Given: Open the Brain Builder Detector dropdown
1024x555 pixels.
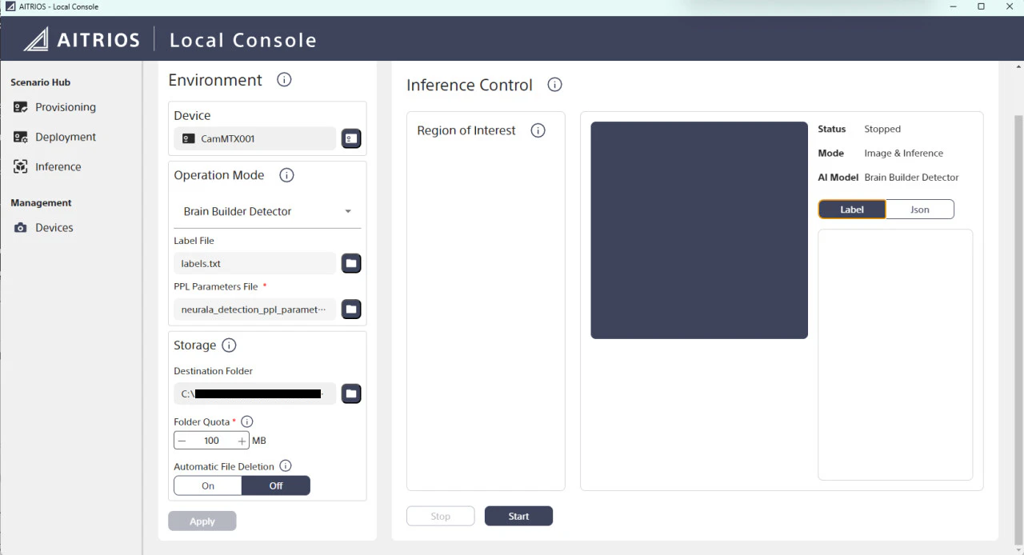Looking at the screenshot, I should (267, 211).
